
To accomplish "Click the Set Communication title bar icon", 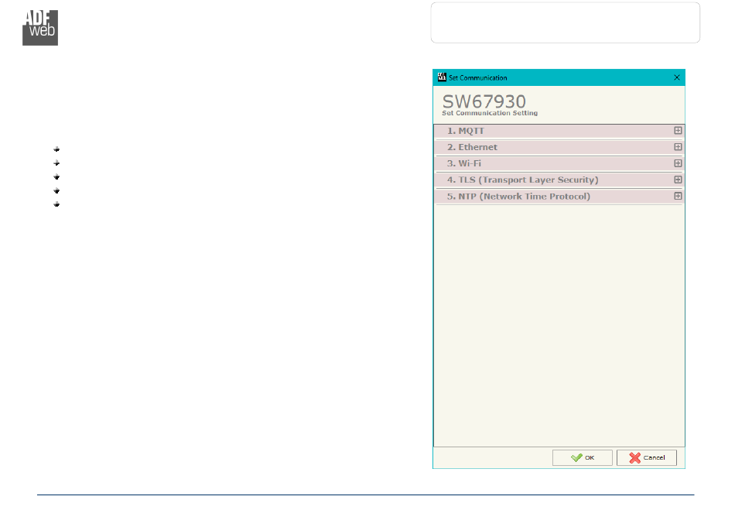I will 442,77.
